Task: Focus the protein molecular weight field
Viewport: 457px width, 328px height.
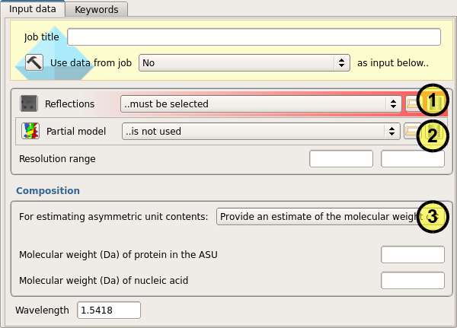Action: (x=412, y=254)
